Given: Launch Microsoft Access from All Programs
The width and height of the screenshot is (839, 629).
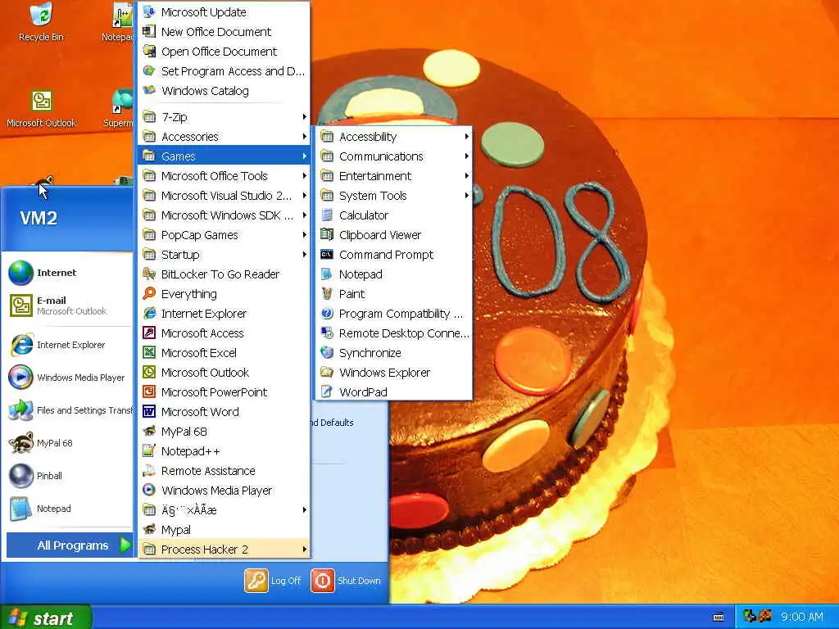Looking at the screenshot, I should point(224,333).
